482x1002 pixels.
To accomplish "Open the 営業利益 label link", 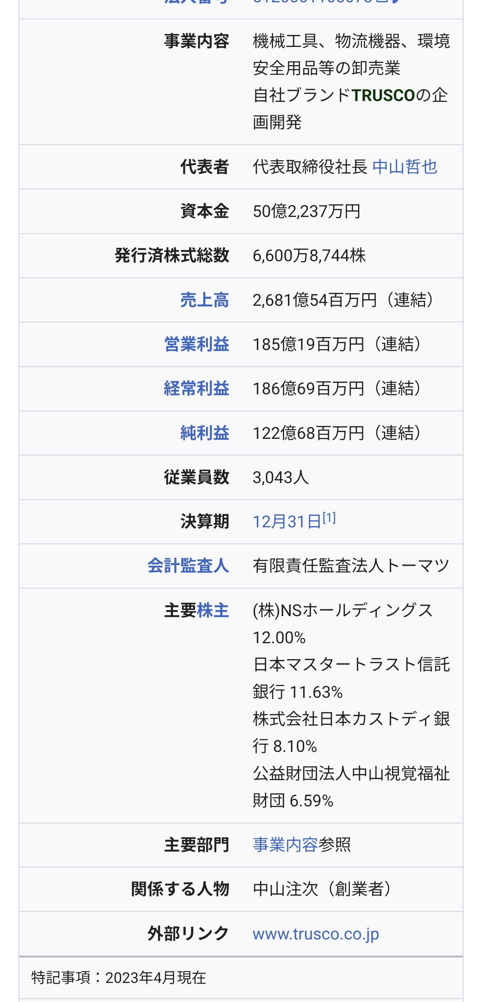I will (196, 344).
